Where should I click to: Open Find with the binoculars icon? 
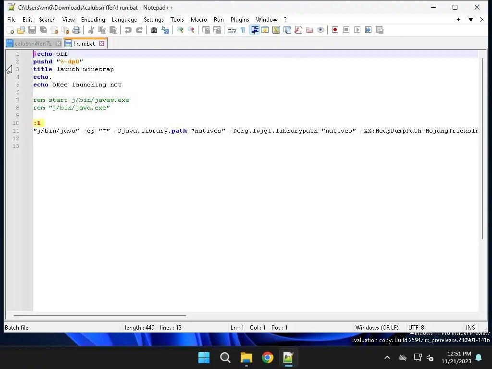154,30
